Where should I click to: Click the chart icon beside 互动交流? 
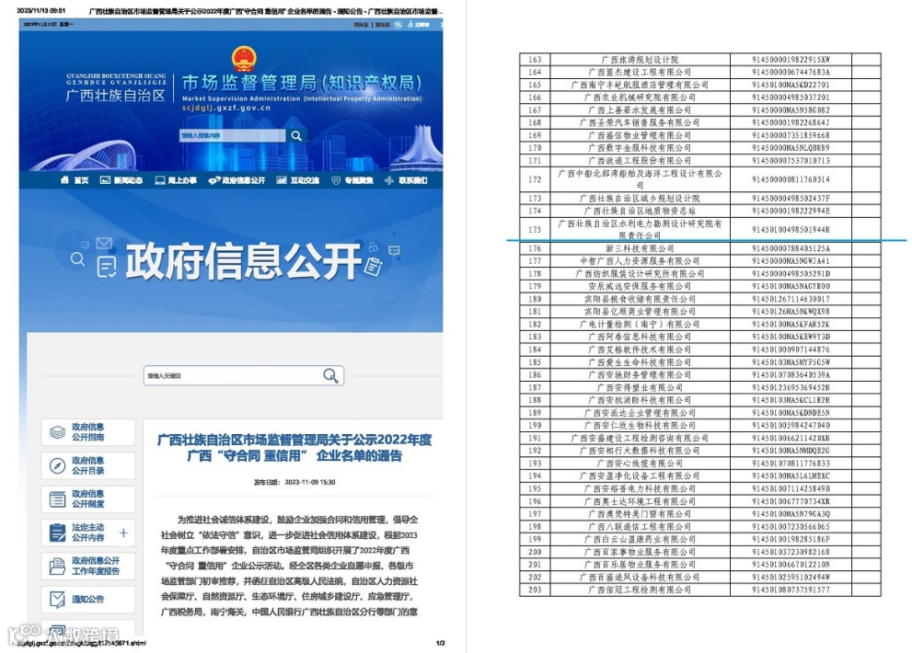(x=282, y=180)
